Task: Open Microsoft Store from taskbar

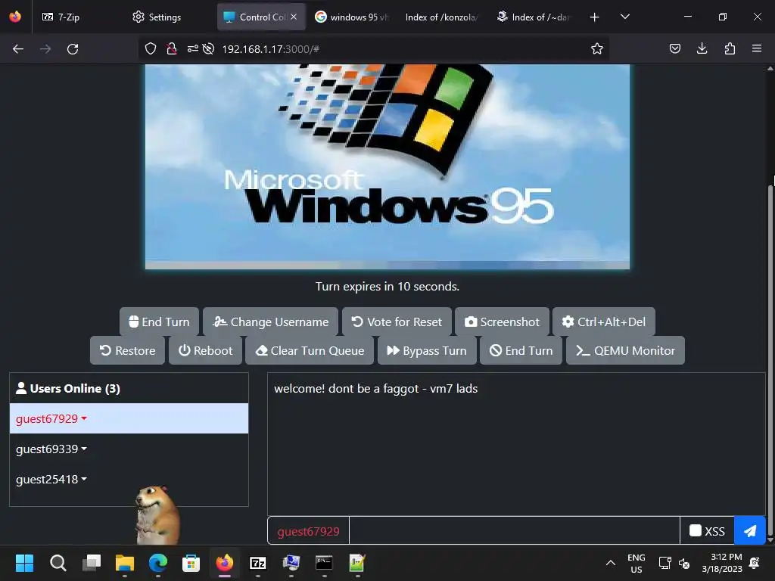Action: point(191,563)
